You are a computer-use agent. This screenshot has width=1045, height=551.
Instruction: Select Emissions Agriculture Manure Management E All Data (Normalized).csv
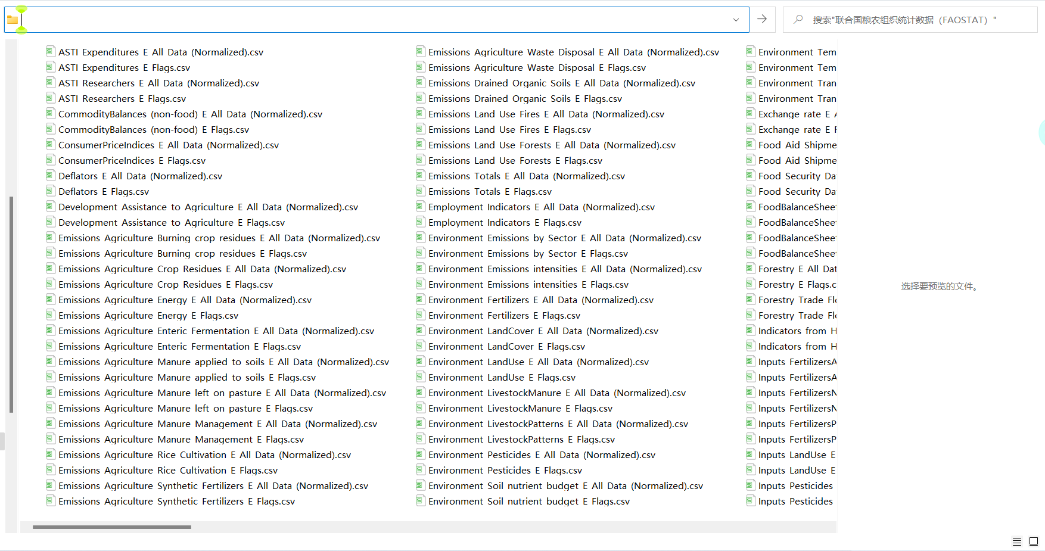click(218, 424)
